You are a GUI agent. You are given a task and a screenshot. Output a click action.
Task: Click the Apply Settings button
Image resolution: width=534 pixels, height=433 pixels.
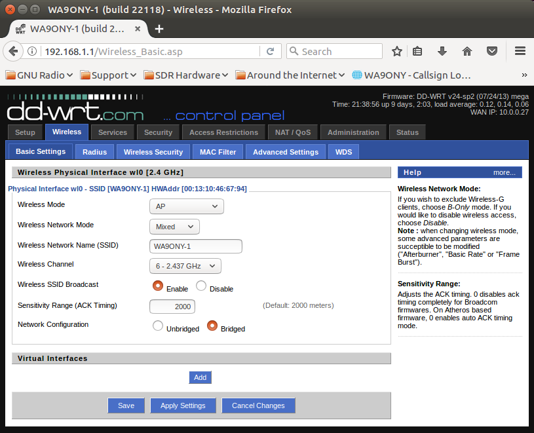pos(183,405)
